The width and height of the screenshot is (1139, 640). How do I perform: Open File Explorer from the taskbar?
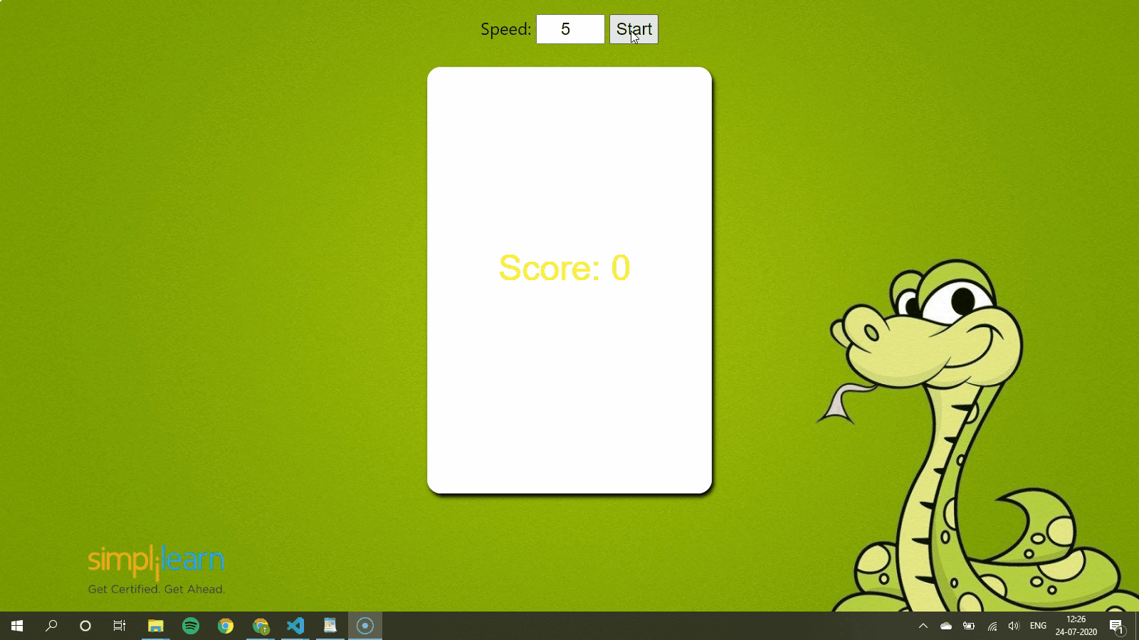tap(155, 626)
